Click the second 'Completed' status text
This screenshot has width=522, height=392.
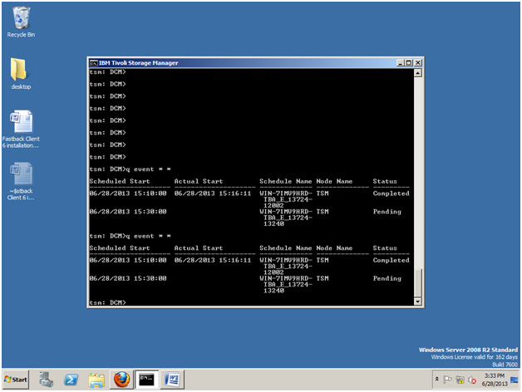391,260
